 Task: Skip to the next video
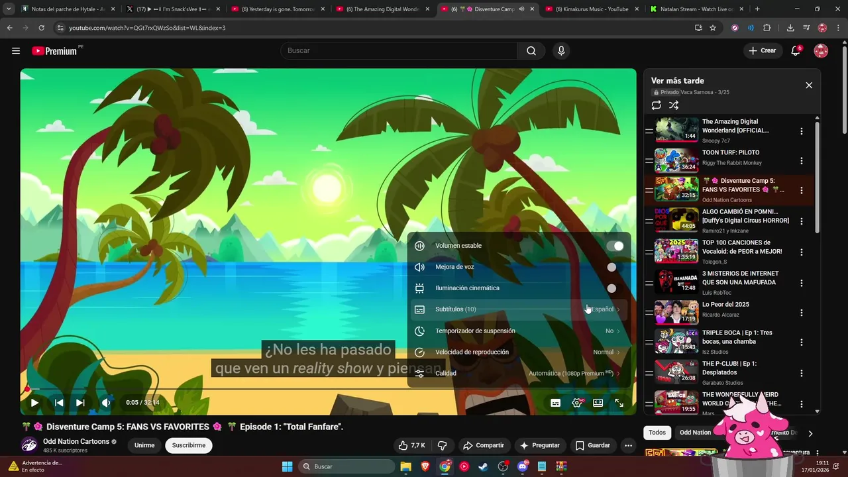[80, 402]
